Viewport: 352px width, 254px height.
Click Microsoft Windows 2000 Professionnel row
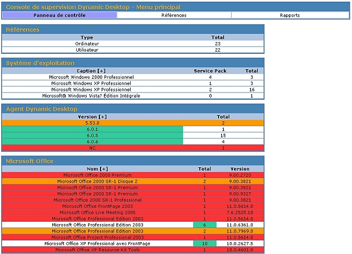click(x=133, y=77)
